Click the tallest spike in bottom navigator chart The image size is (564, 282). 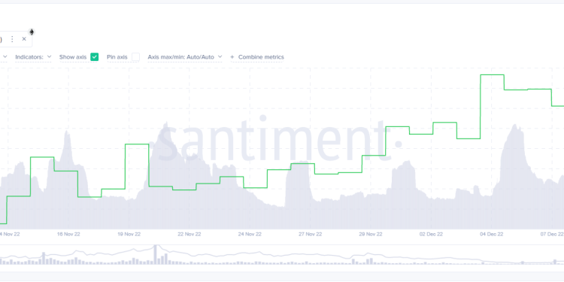point(156,255)
